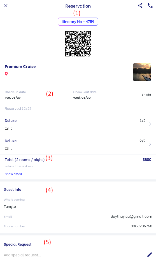The height and width of the screenshot is (262, 156).
Task: Tap the email duythuyicu@gmail.com
Action: 131,216
